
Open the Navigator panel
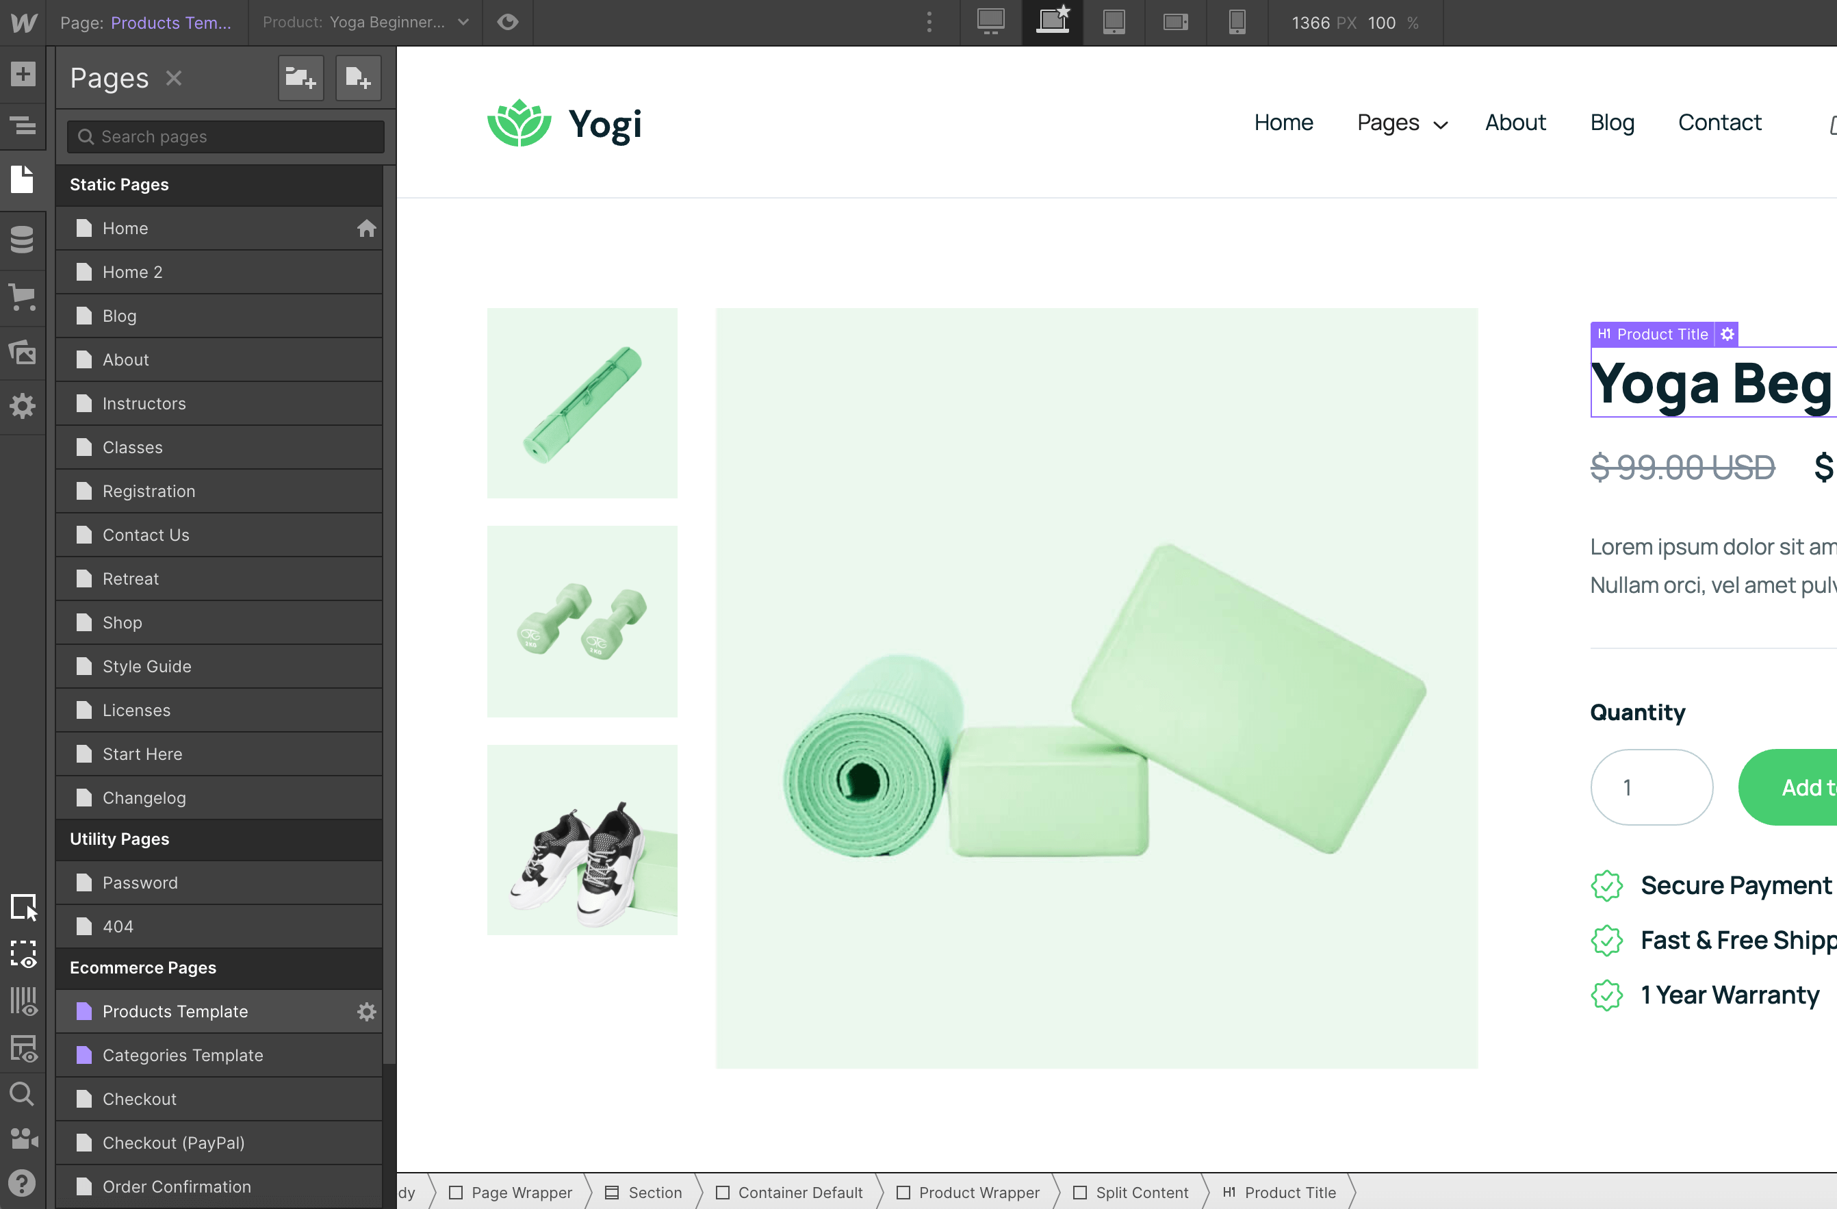[23, 125]
